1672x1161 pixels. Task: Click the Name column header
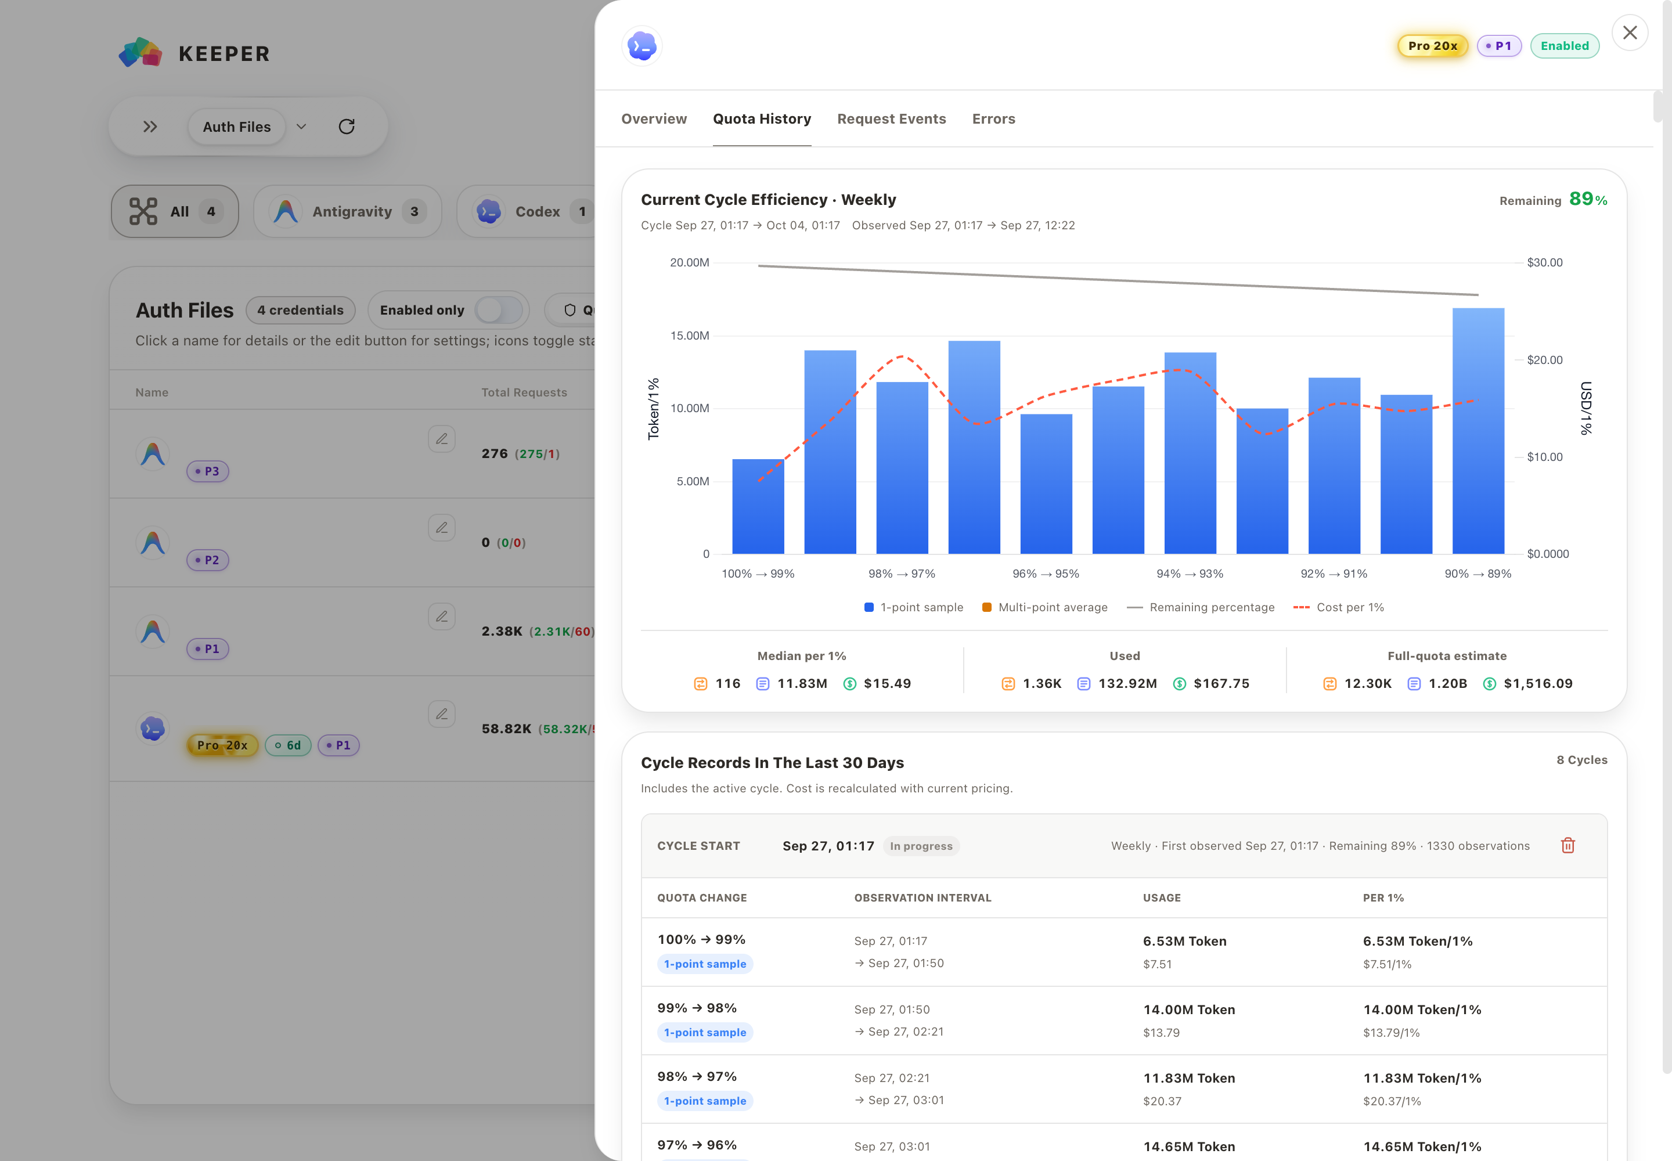(x=152, y=392)
